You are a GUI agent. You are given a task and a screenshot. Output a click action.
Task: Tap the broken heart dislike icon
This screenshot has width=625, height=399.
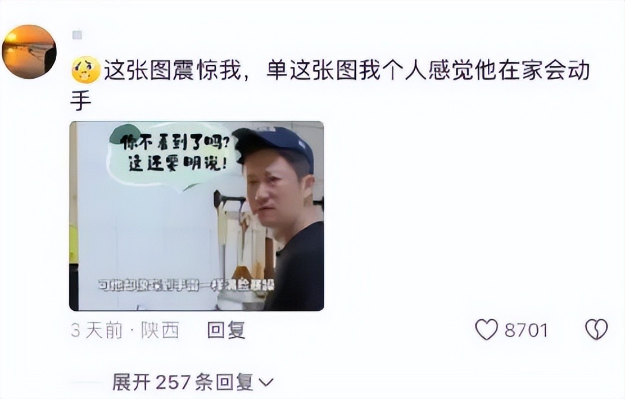pyautogui.click(x=596, y=330)
